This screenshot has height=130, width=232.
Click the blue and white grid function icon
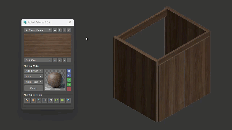68,101
